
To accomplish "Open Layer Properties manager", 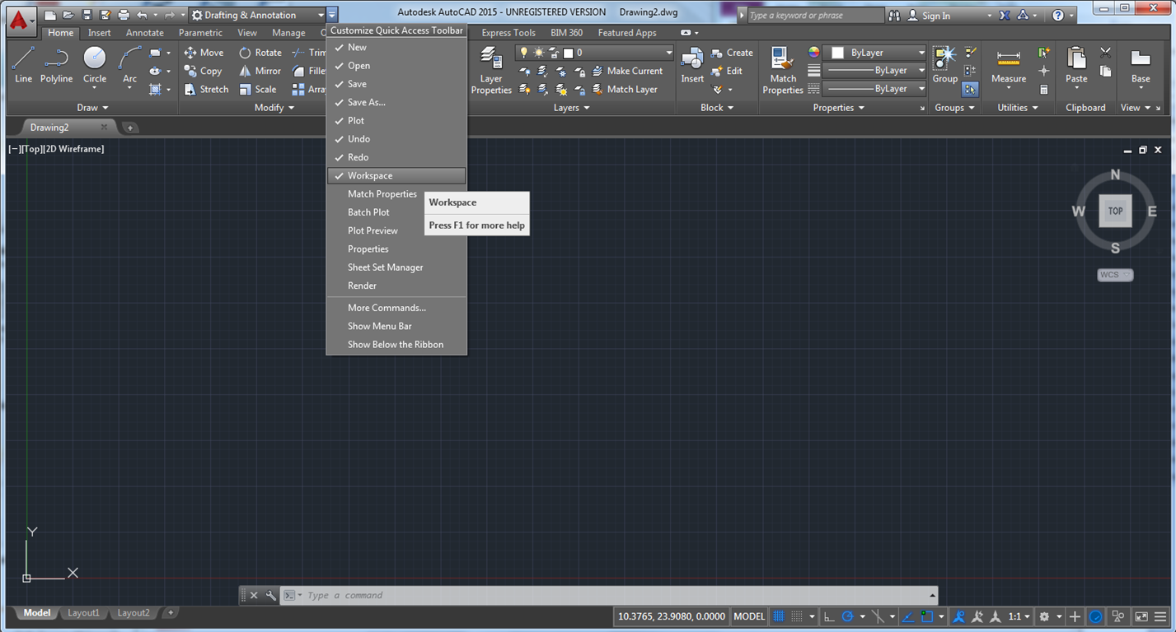I will click(x=491, y=71).
